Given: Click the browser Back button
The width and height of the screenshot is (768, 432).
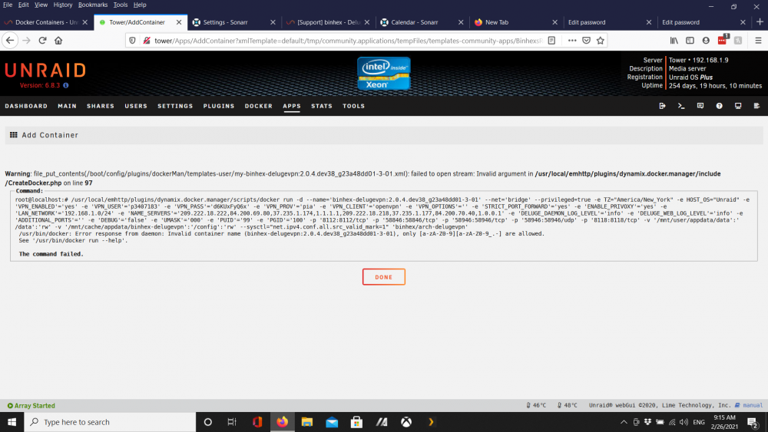Looking at the screenshot, I should [10, 41].
